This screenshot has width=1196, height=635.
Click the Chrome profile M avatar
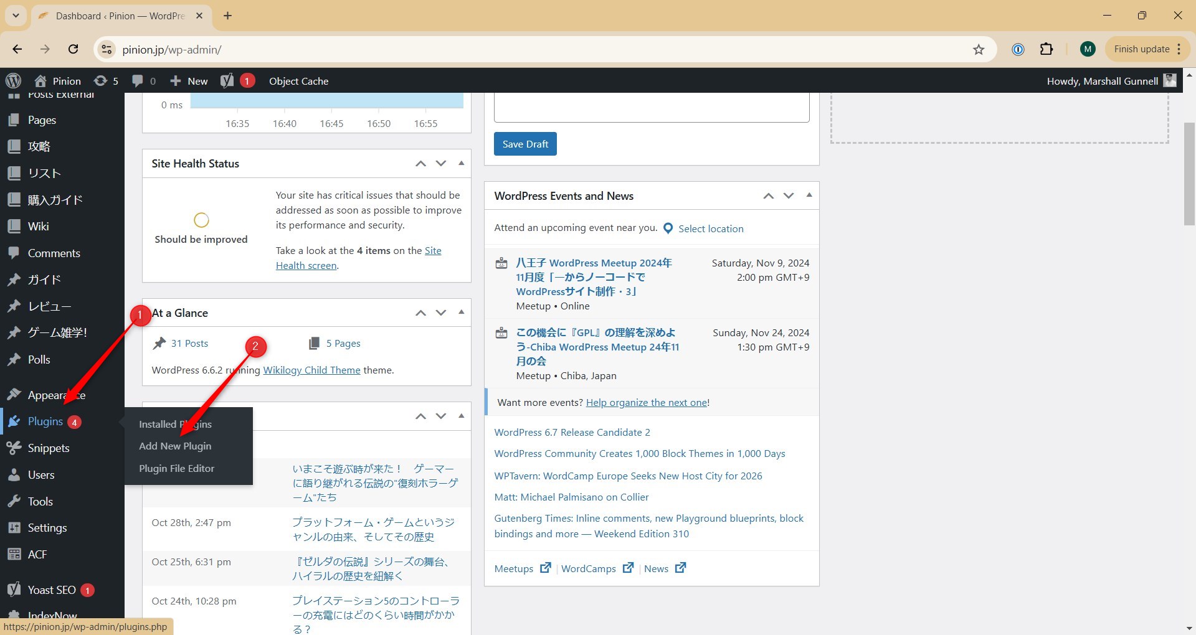(1088, 49)
